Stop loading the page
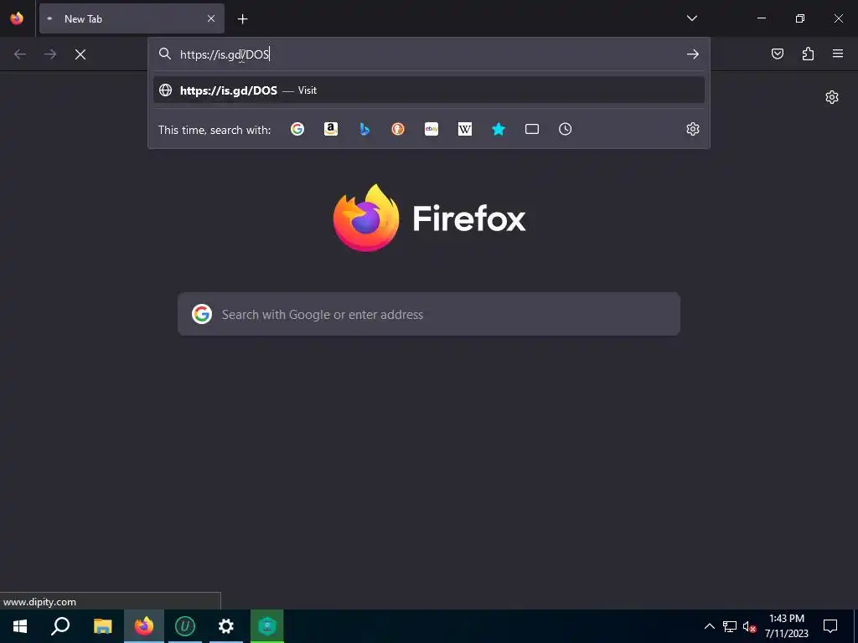The height and width of the screenshot is (643, 858). coord(80,54)
